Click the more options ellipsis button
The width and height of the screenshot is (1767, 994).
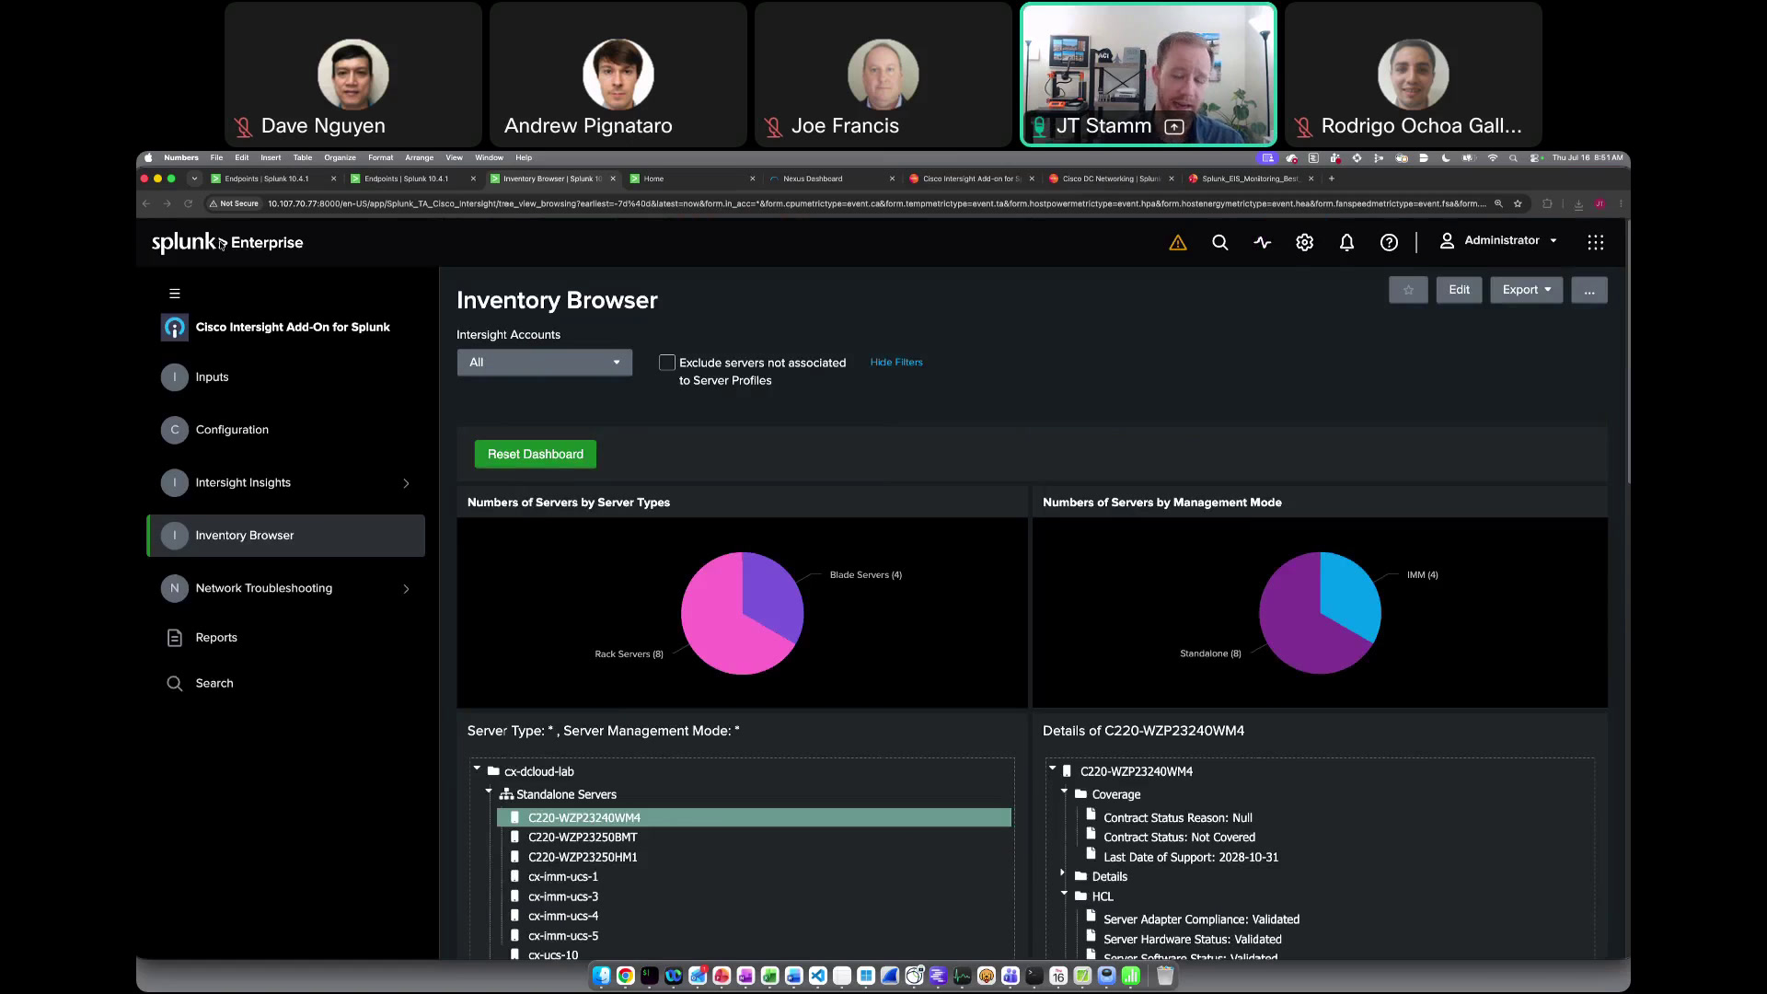tap(1589, 290)
